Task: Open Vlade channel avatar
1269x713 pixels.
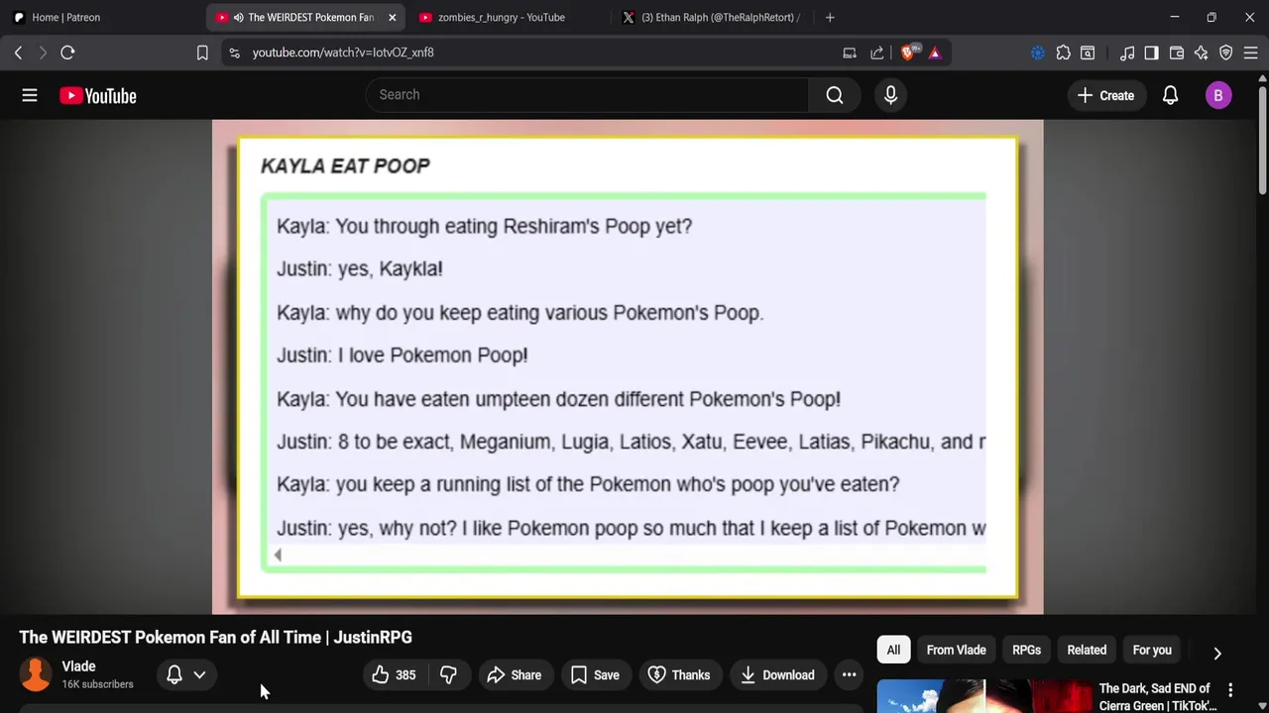Action: [x=36, y=674]
